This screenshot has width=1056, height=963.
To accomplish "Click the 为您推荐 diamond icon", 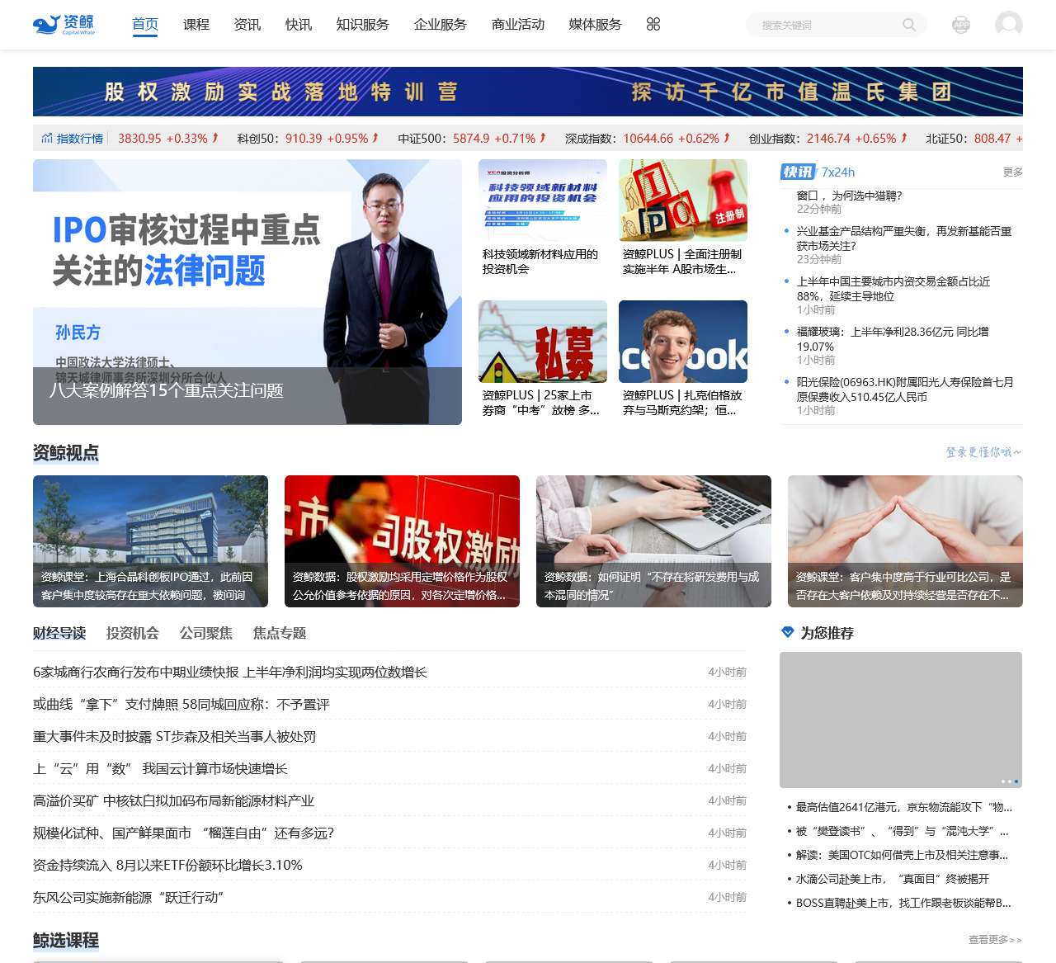I will [787, 633].
